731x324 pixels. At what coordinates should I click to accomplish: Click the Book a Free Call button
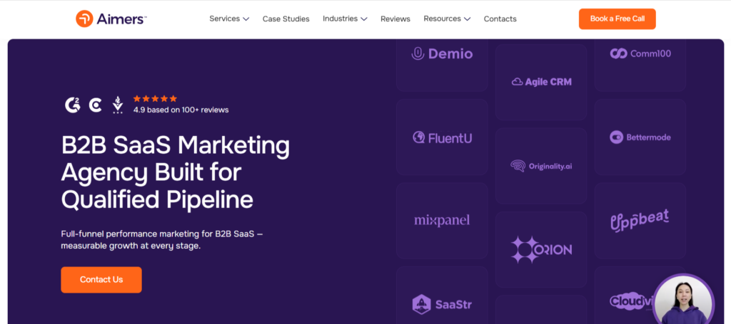(617, 19)
